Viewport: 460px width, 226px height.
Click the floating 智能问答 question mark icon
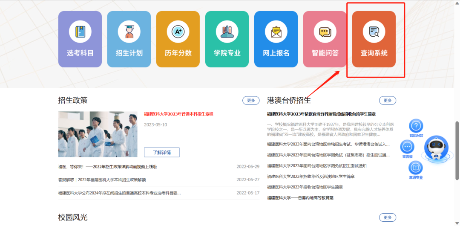(416, 126)
